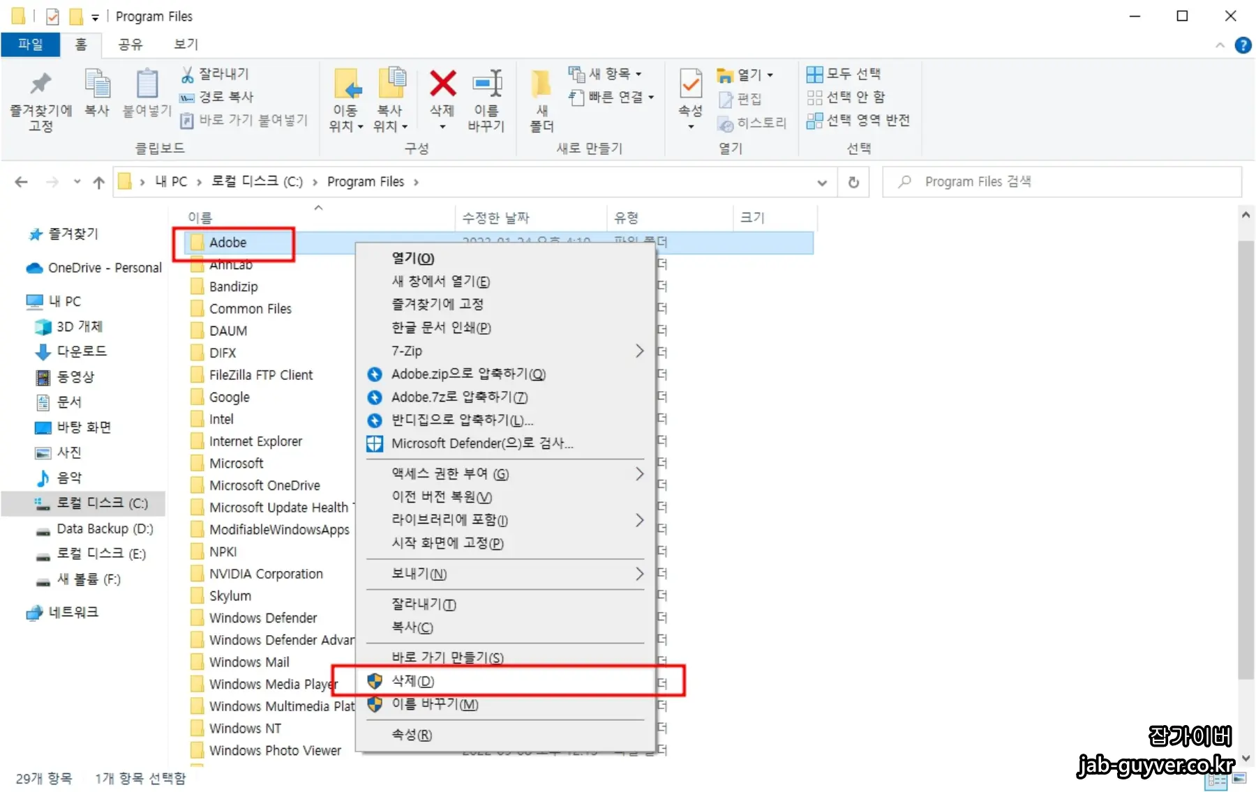Image resolution: width=1256 pixels, height=792 pixels.
Task: Click Paste shortcut (바로 가기 붙여넣기)
Action: [x=244, y=120]
